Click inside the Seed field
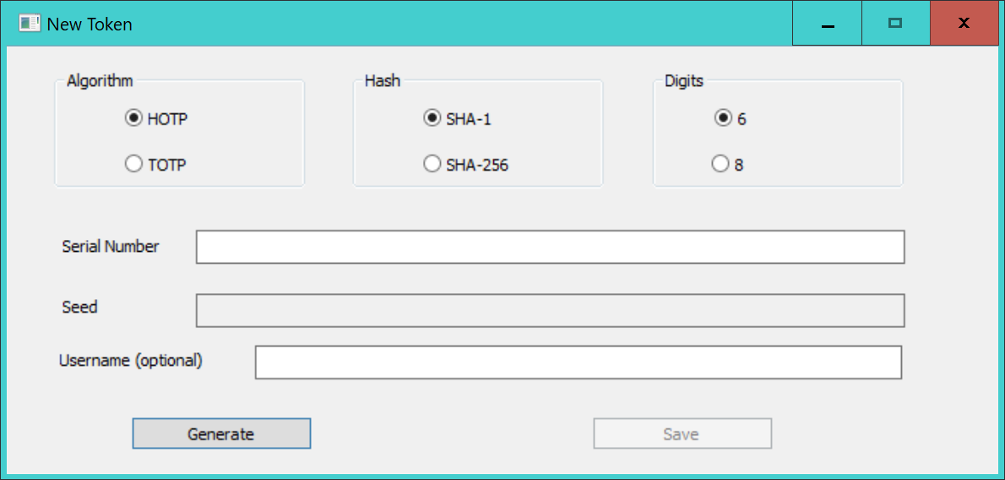 click(550, 310)
